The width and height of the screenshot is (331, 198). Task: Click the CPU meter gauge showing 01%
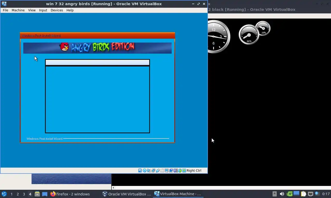pyautogui.click(x=249, y=35)
